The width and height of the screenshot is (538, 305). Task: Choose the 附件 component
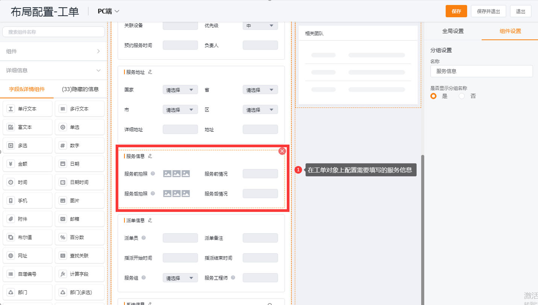pos(27,219)
